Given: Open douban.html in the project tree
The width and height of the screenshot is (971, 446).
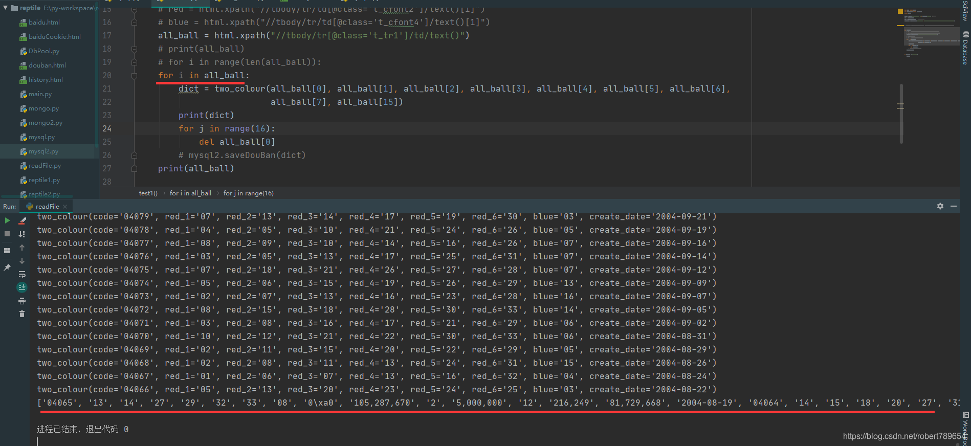Looking at the screenshot, I should pos(47,65).
